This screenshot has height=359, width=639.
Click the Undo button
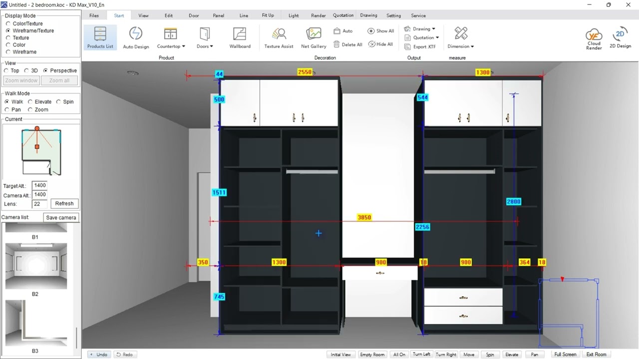(x=98, y=355)
